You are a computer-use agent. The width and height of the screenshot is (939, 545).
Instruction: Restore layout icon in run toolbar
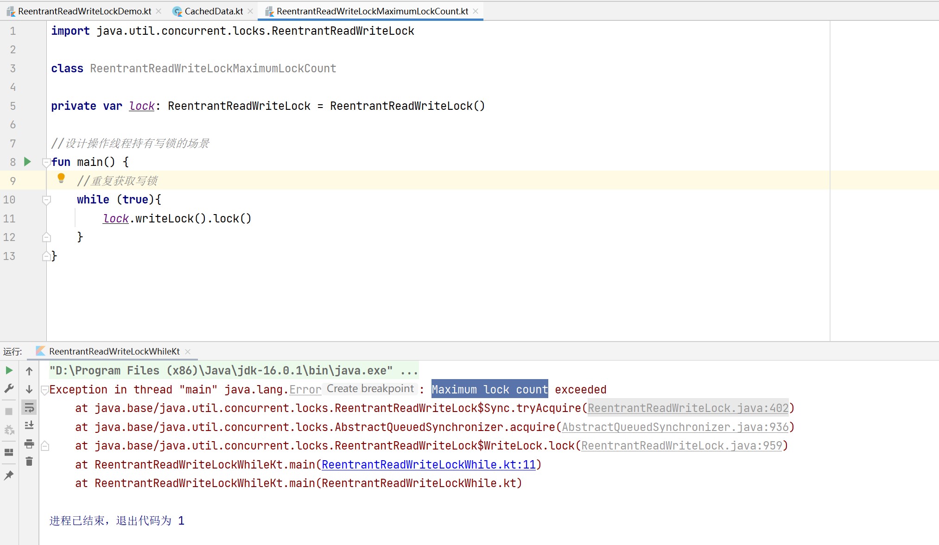[9, 452]
